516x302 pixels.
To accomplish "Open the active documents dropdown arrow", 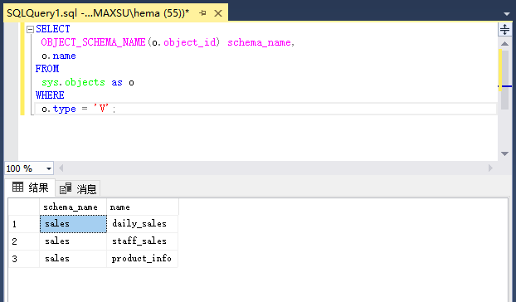I will click(507, 14).
